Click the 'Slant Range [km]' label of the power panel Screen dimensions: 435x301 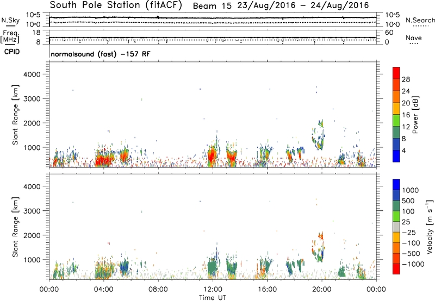[x=15, y=115]
